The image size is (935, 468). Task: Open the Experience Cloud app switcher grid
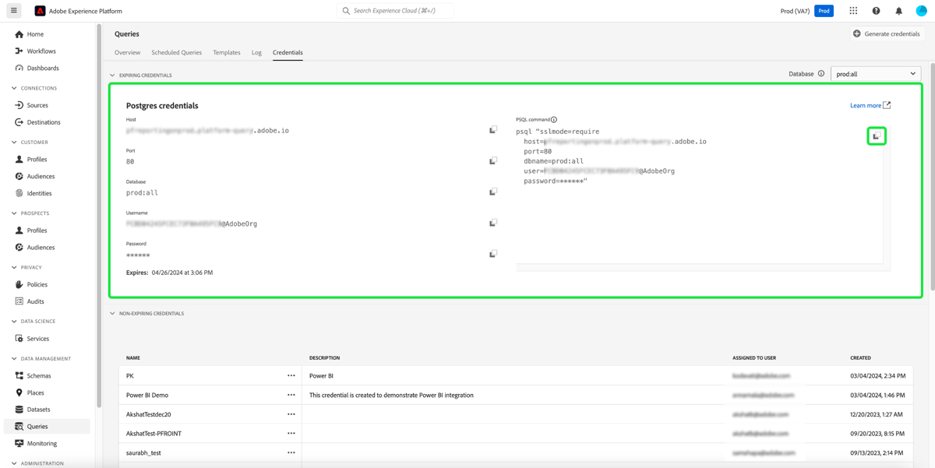[853, 11]
